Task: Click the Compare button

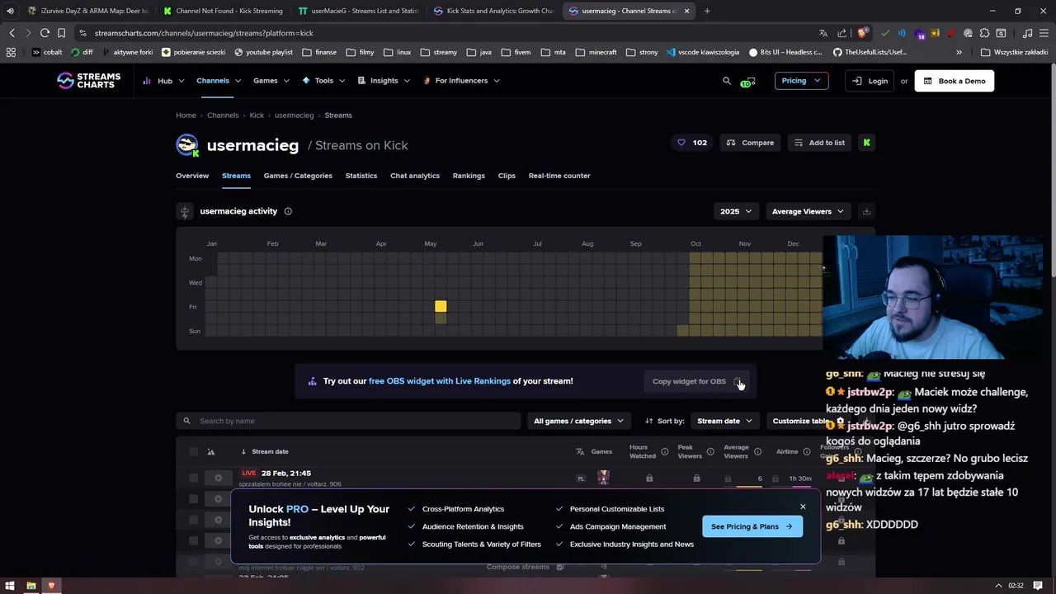Action: [x=750, y=143]
